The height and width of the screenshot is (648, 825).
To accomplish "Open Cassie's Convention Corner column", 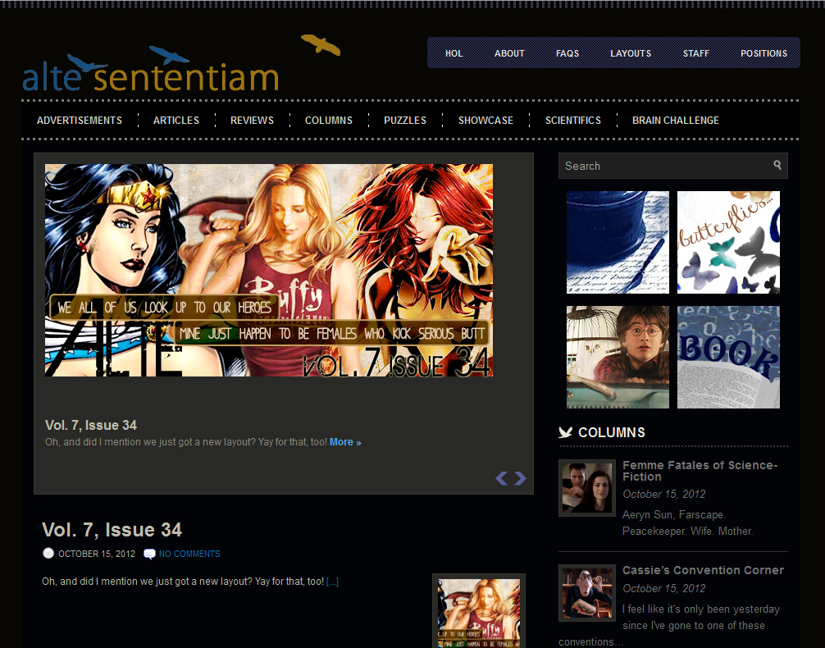I will (703, 570).
